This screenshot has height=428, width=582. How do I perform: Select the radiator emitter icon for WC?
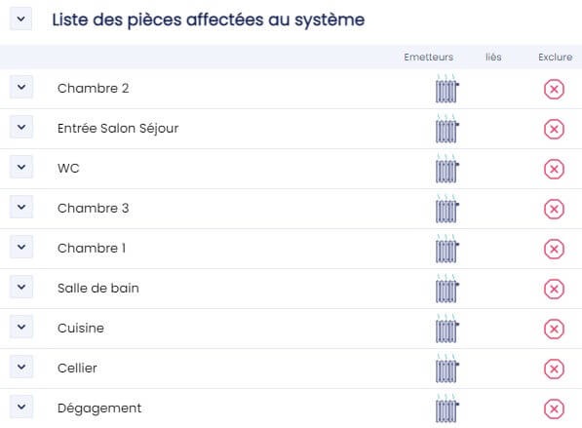tap(446, 169)
